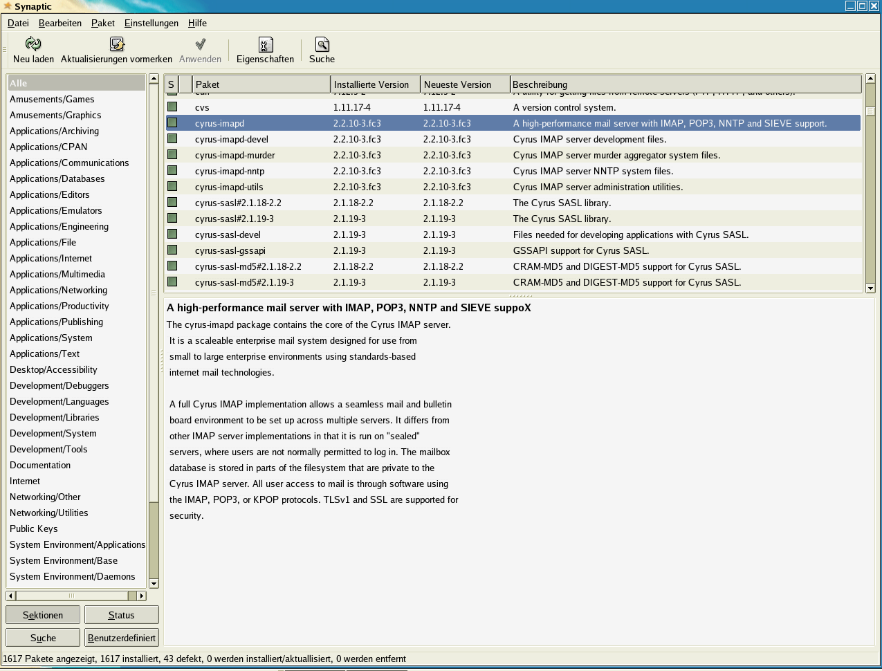
Task: Select Amusements/Graphics section
Action: click(x=77, y=115)
